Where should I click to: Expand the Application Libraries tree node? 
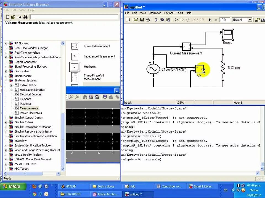coord(11,90)
